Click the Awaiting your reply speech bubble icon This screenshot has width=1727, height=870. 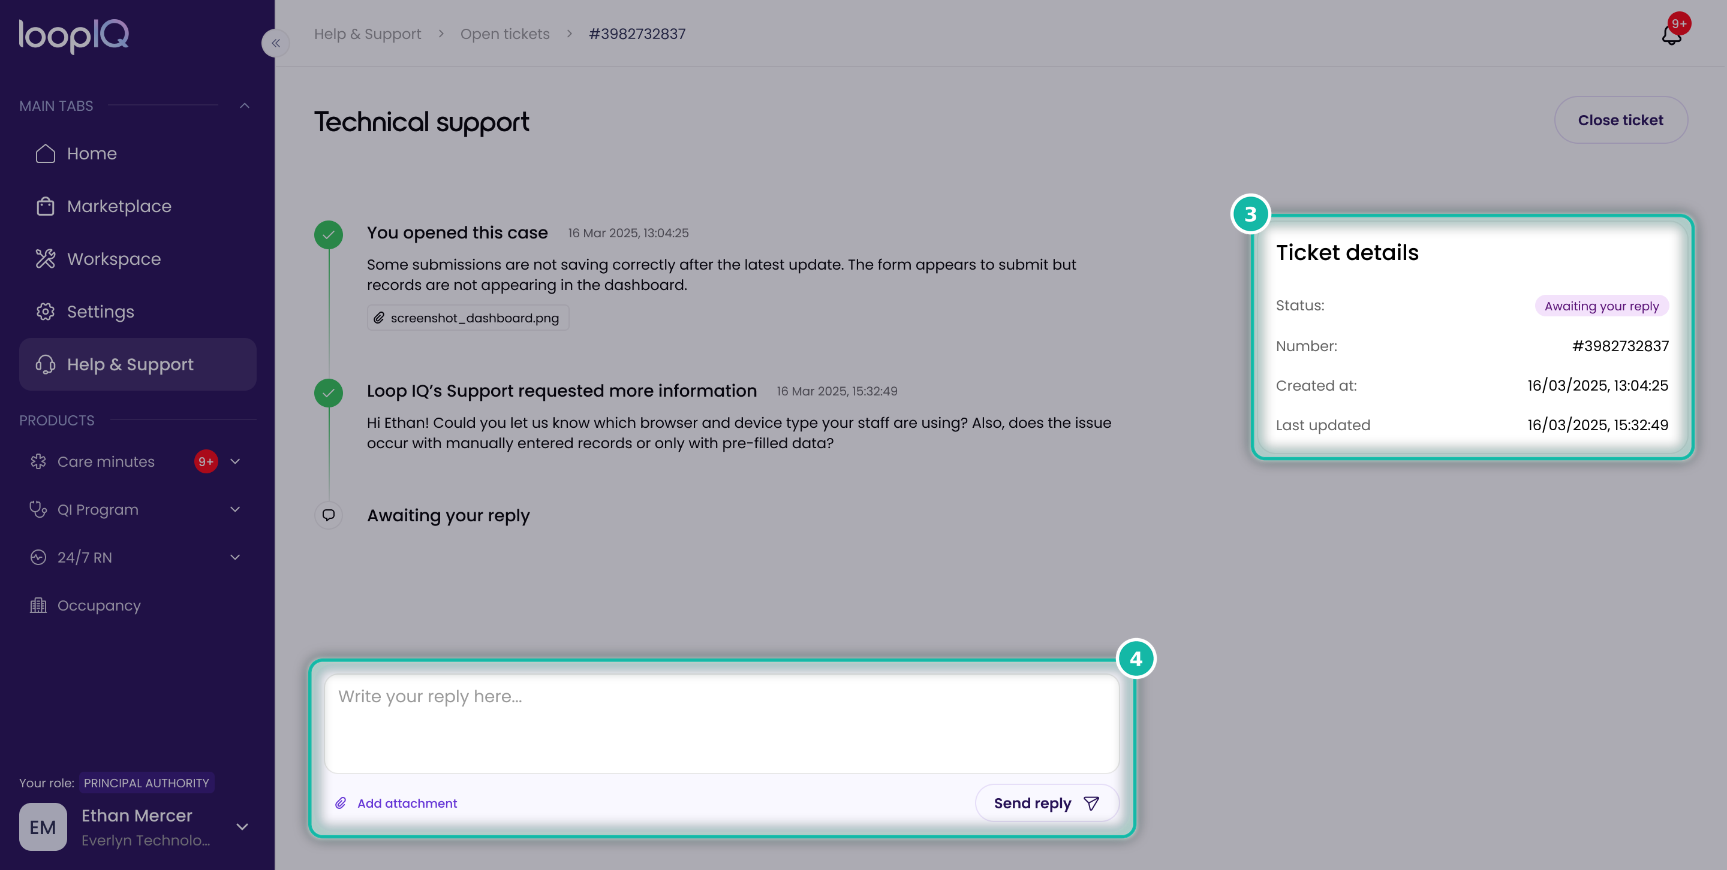(x=329, y=515)
